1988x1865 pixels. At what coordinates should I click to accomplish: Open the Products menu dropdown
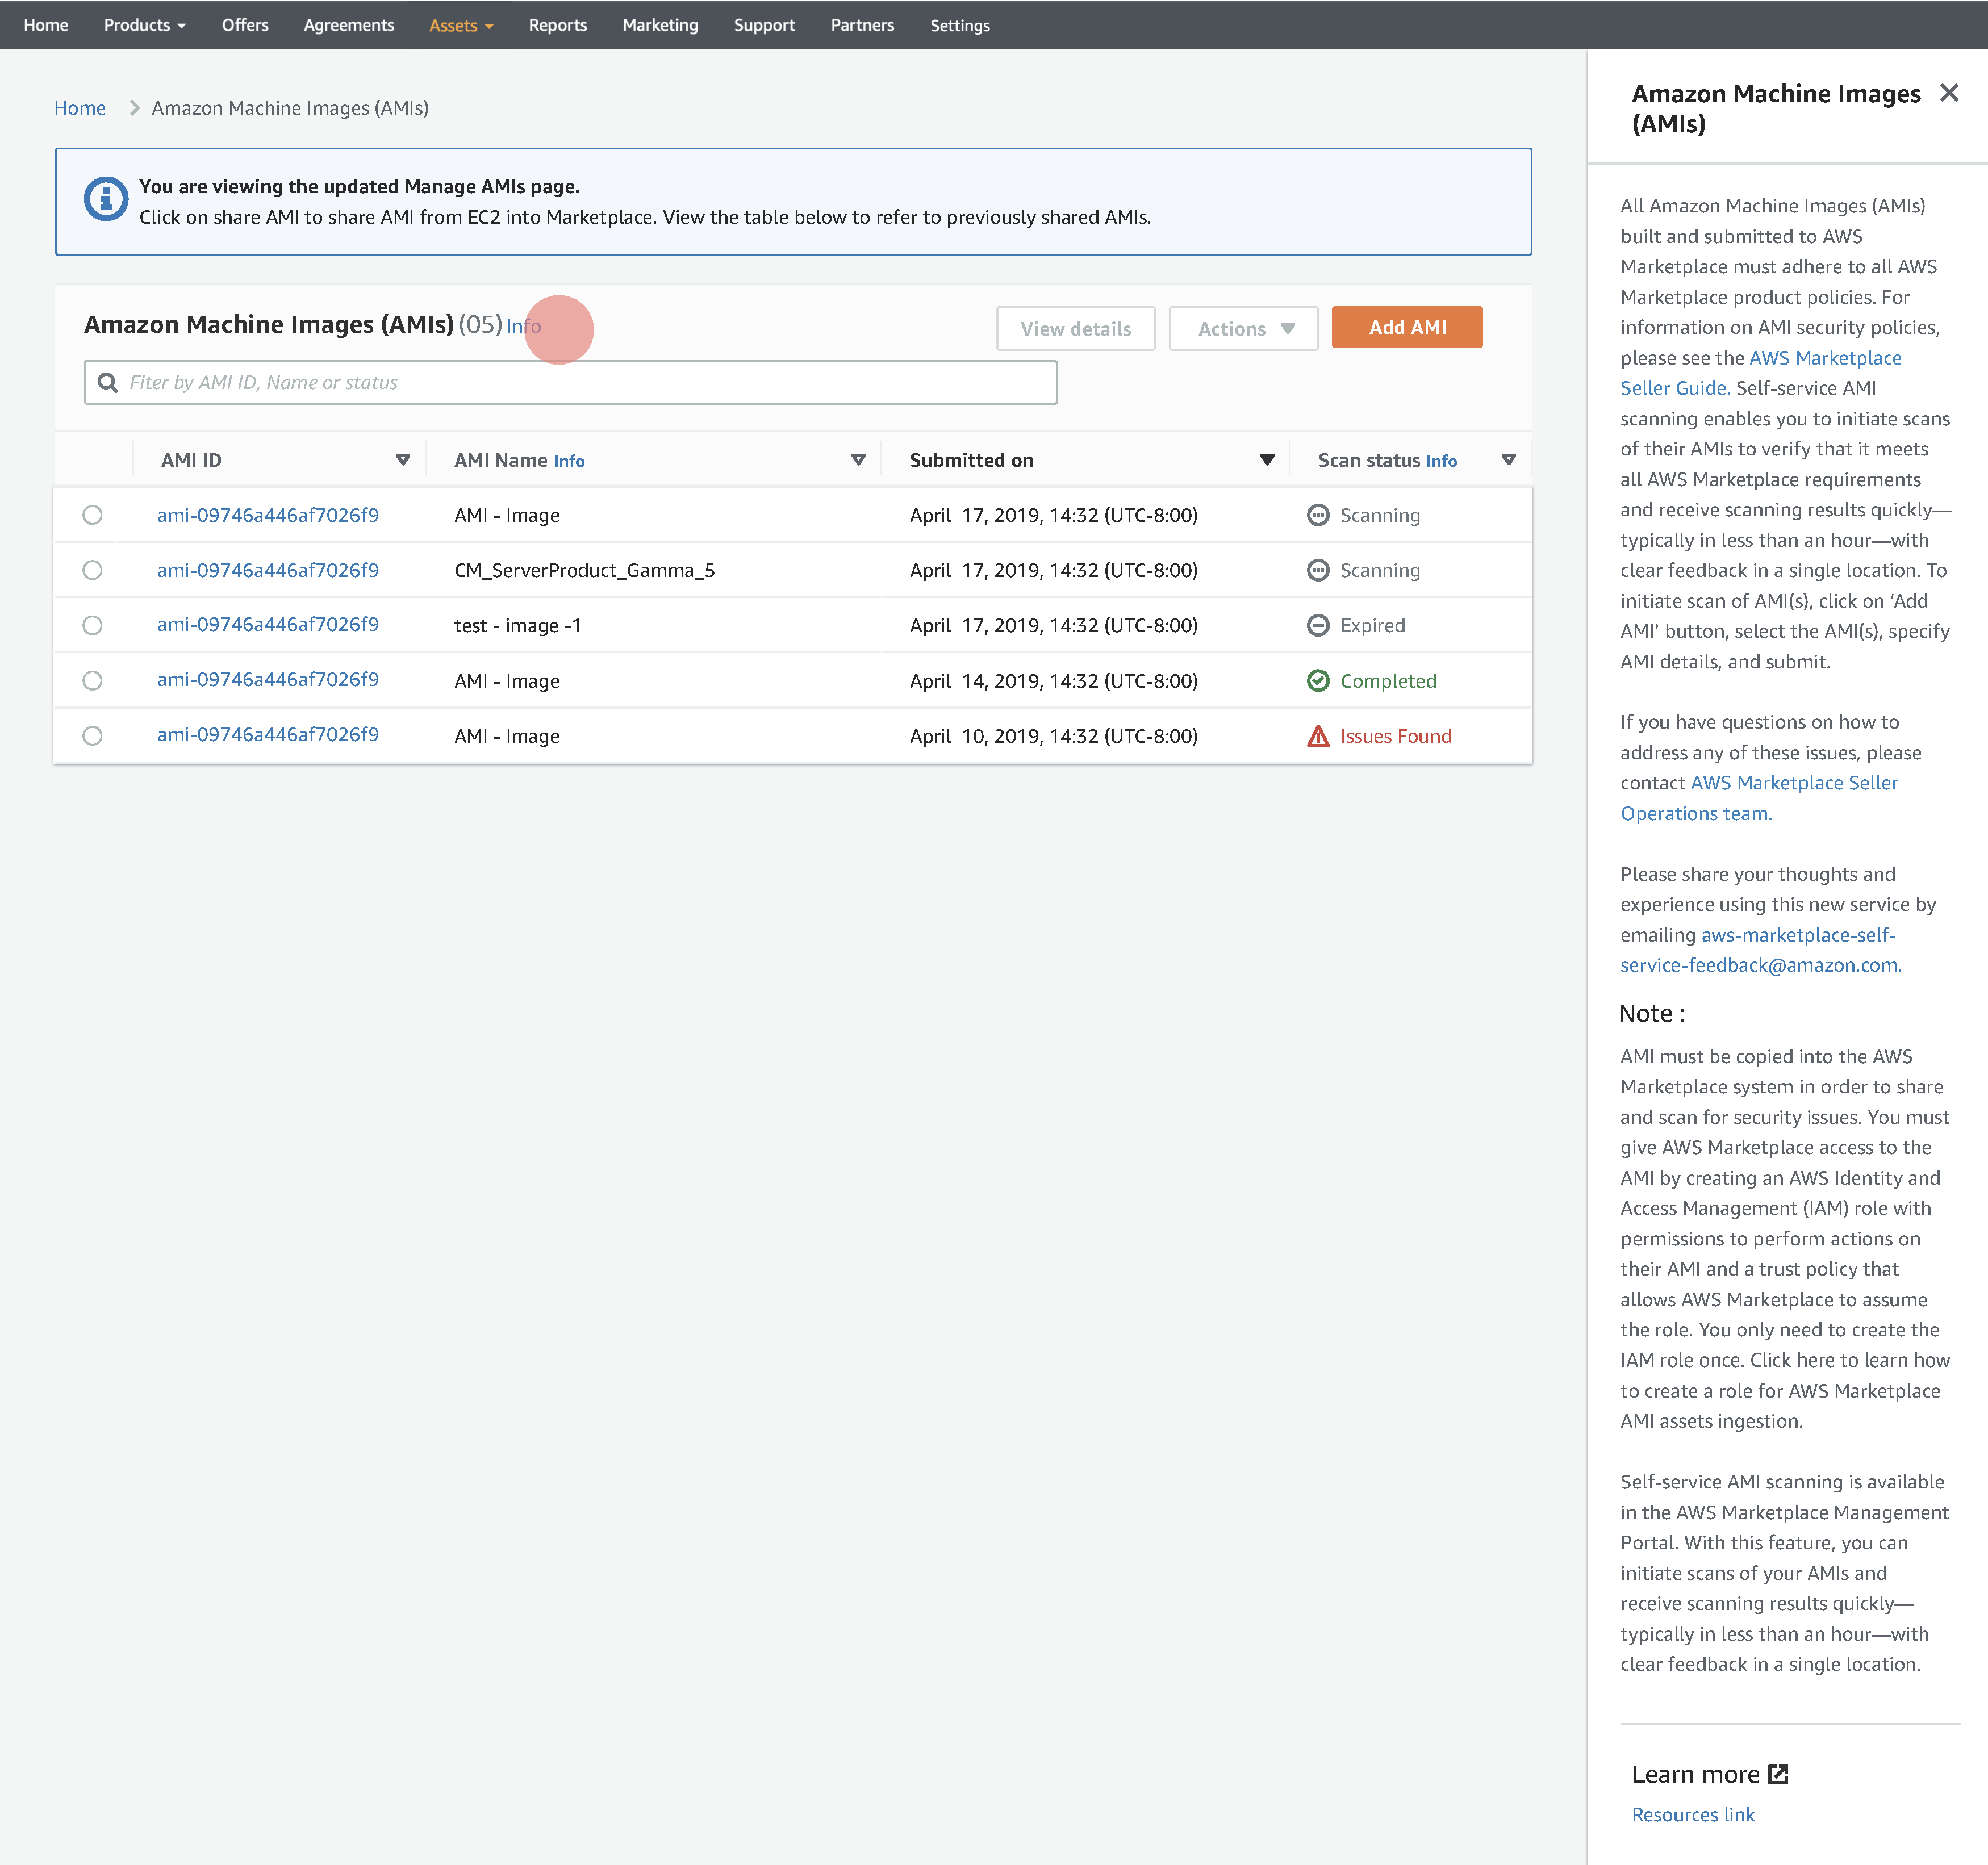coord(144,25)
